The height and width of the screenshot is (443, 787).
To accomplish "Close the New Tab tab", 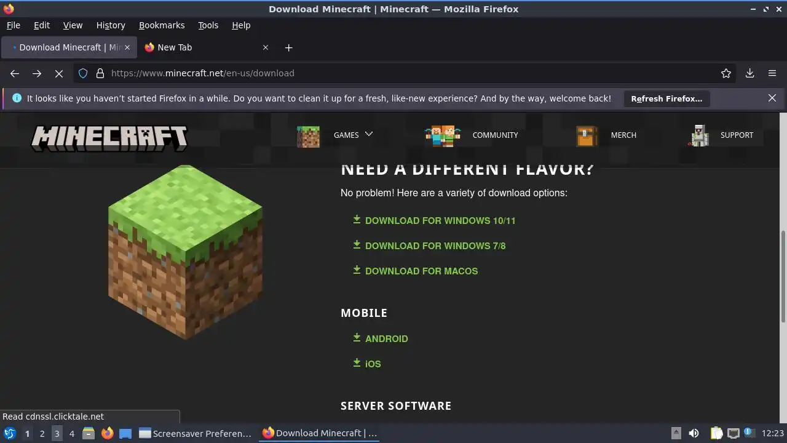I will click(x=266, y=47).
